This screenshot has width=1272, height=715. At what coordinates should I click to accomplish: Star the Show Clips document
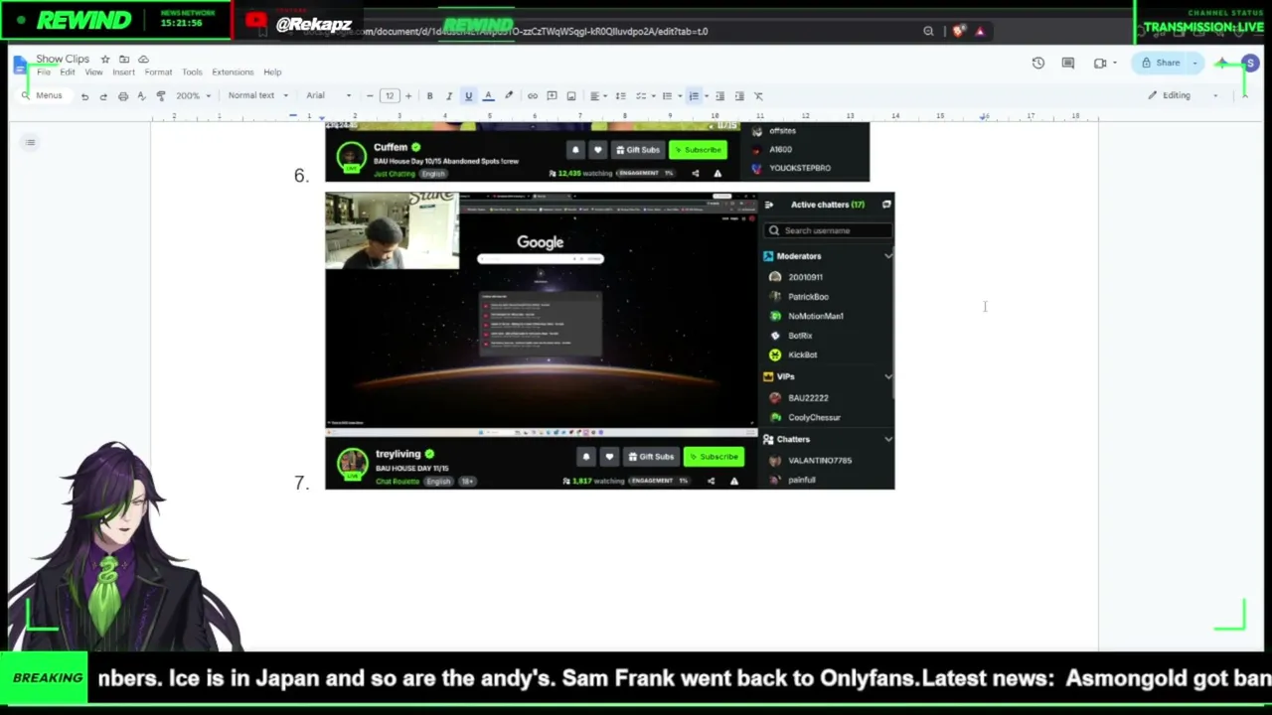pyautogui.click(x=105, y=60)
